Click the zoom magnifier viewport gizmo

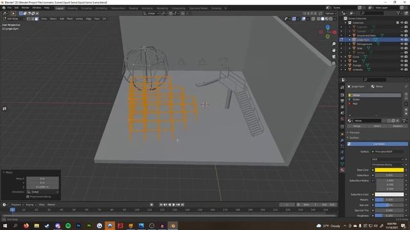point(334,44)
